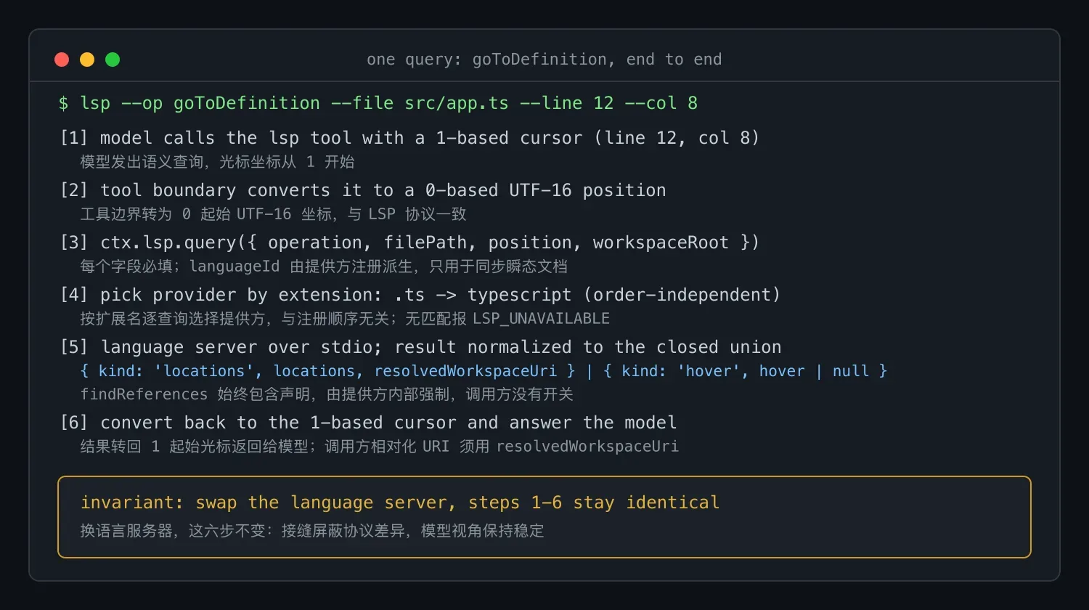The width and height of the screenshot is (1089, 610).
Task: Click the yellow 'invariant: swap the language server' line
Action: (x=400, y=503)
